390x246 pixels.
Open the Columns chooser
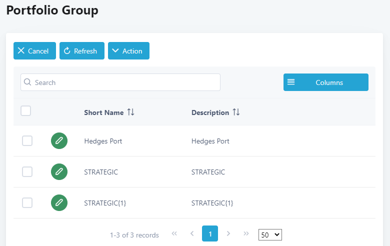(x=326, y=82)
